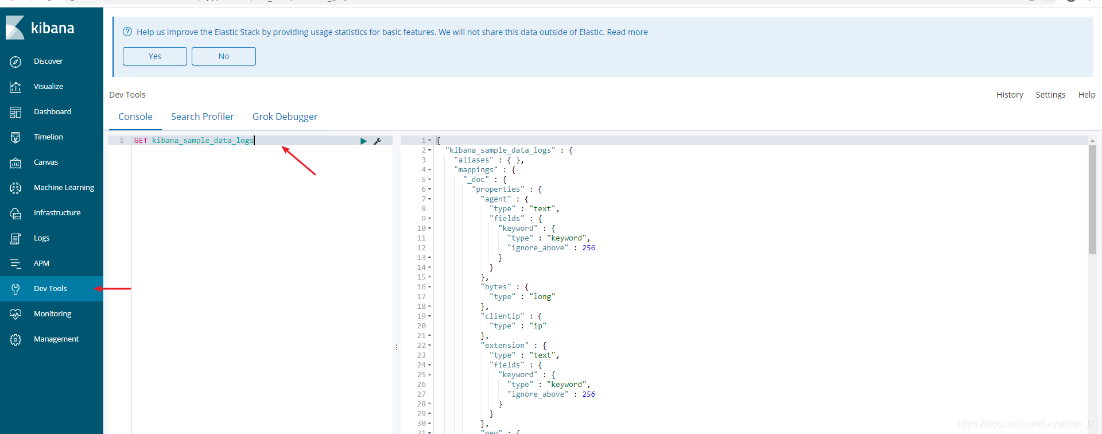This screenshot has width=1102, height=434.
Task: Collapse extension fold arrow on line 22
Action: point(429,346)
